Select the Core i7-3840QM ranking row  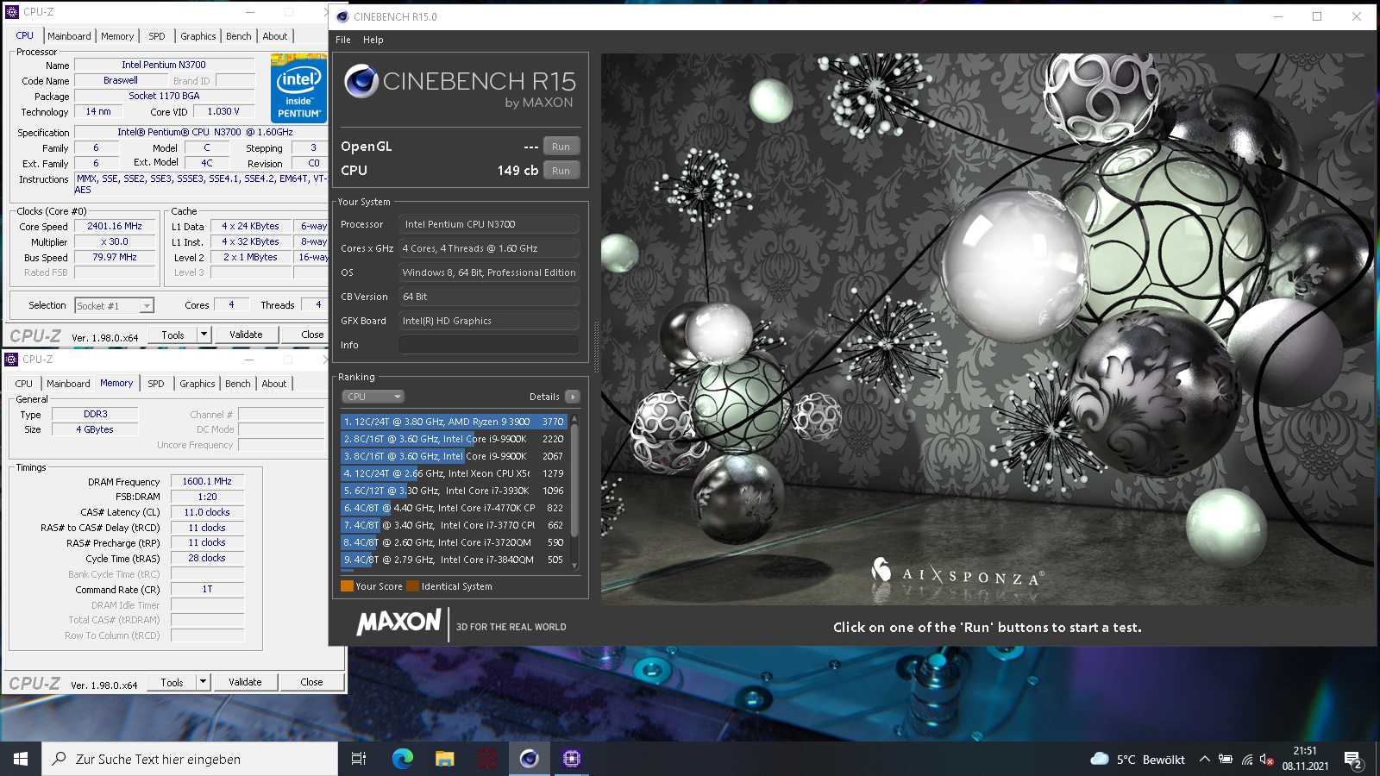(454, 560)
